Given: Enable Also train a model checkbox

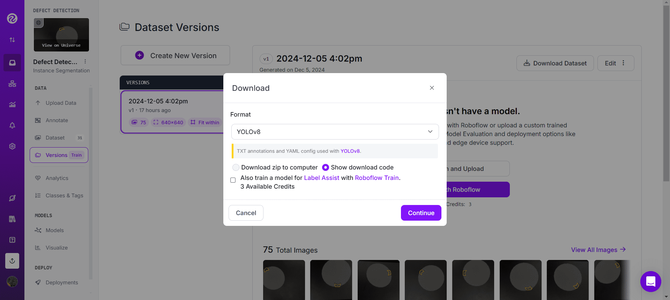Looking at the screenshot, I should (x=233, y=180).
